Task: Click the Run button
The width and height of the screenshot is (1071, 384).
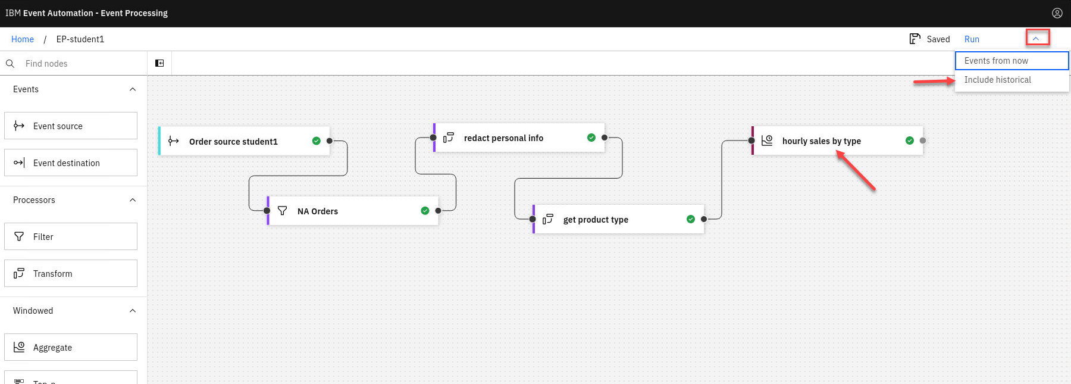Action: click(x=972, y=39)
